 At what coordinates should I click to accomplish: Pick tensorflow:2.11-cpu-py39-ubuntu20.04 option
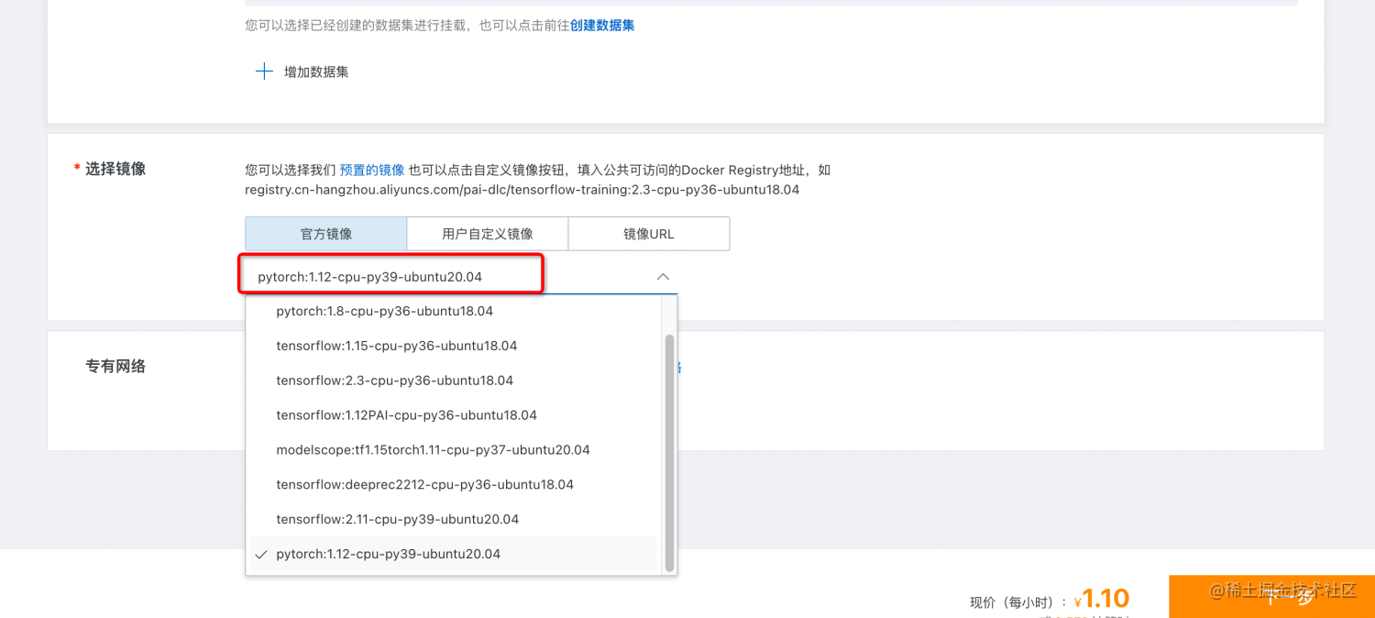(x=453, y=520)
